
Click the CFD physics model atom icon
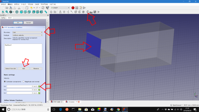64,12
